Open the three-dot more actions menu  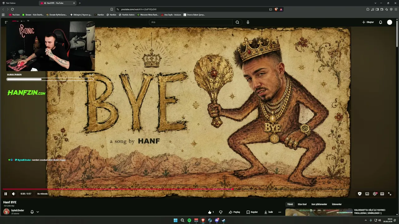(280, 212)
